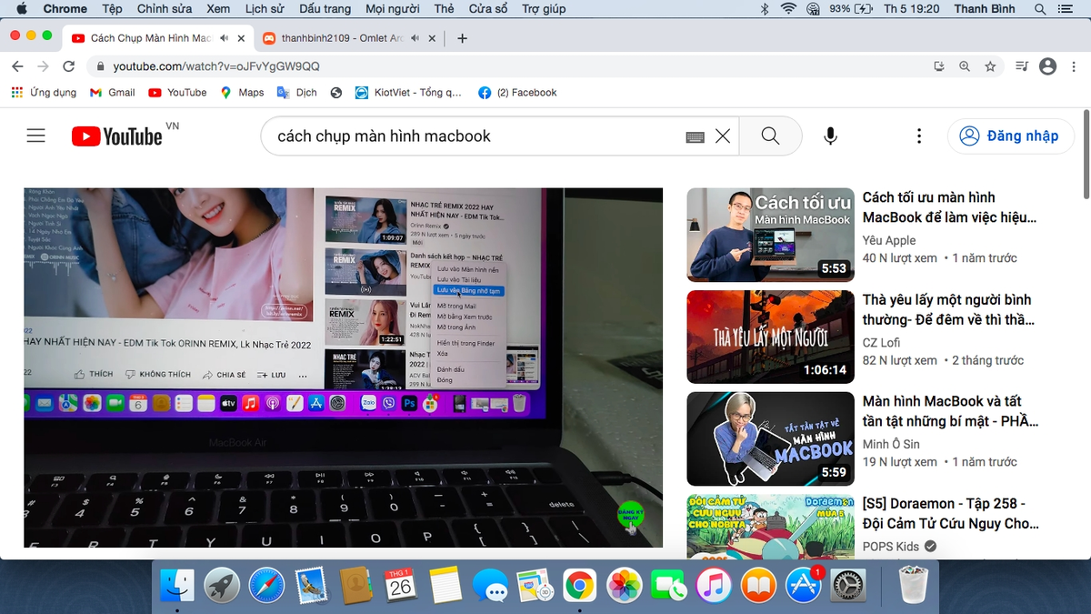
Task: Open the on-screen keyboard in search box
Action: coord(695,136)
